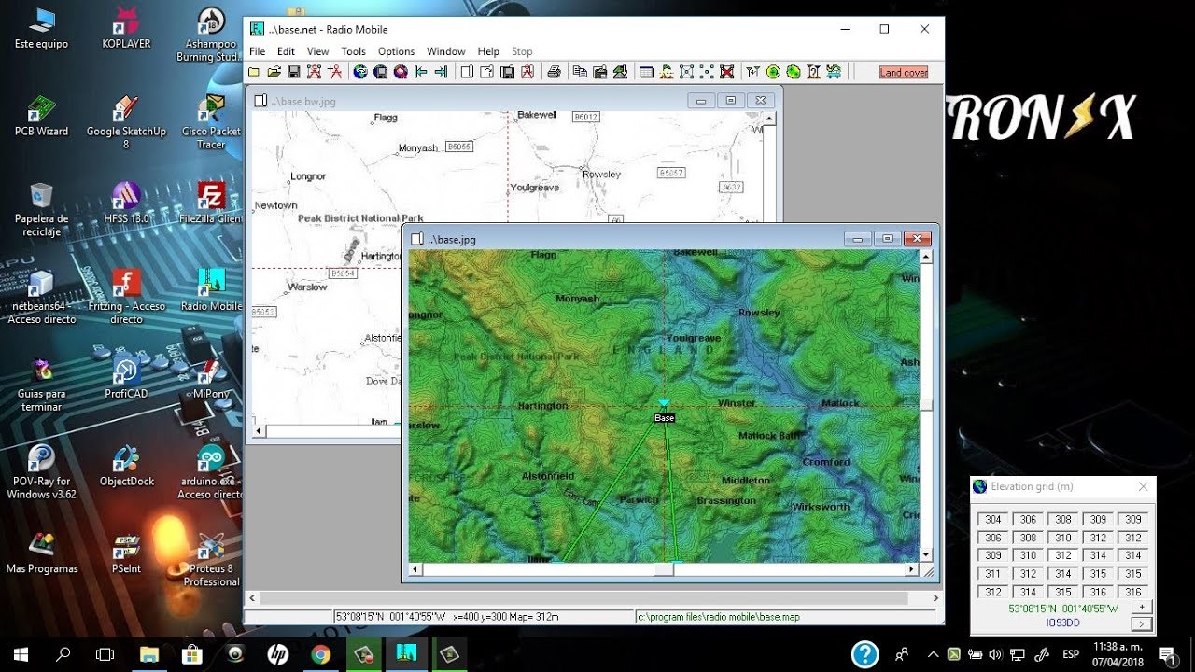Click the down arrow of base.jpg vertical scrollbar
This screenshot has height=672, width=1195.
tap(926, 554)
